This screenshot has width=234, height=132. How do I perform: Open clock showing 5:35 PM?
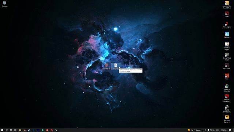(224, 130)
